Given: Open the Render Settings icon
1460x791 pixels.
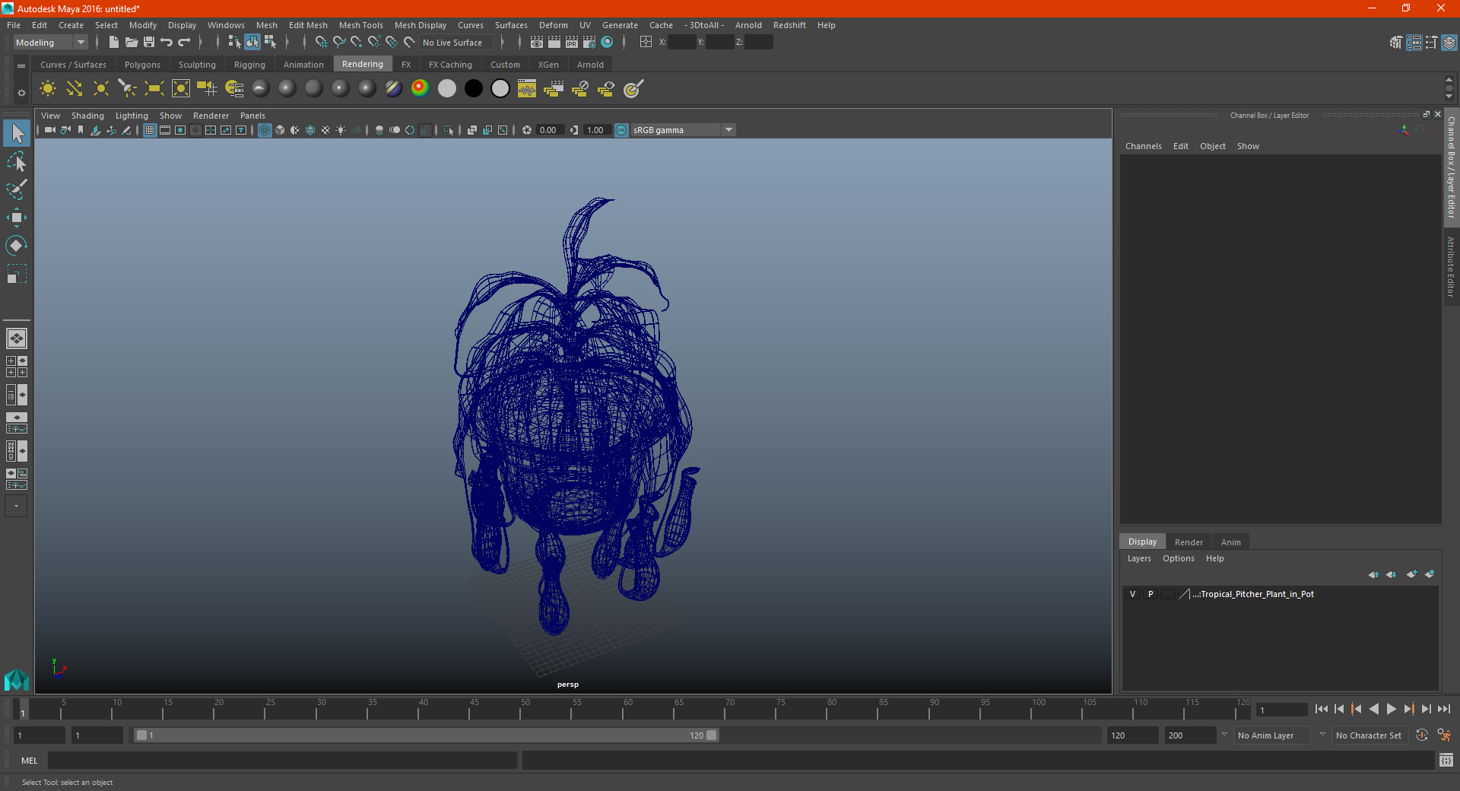Looking at the screenshot, I should (x=589, y=42).
